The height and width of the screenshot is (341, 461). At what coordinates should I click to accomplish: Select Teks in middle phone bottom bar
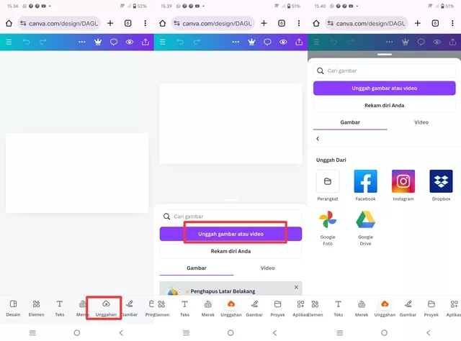[184, 308]
